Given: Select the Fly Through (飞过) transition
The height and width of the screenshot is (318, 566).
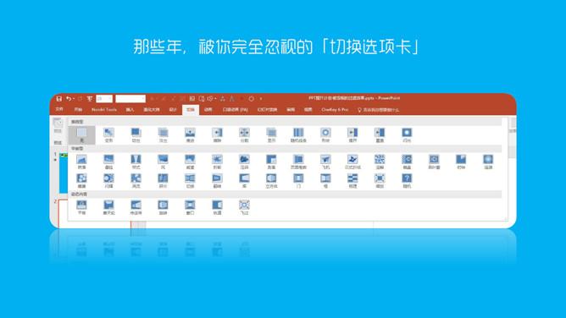Looking at the screenshot, I should [x=244, y=207].
